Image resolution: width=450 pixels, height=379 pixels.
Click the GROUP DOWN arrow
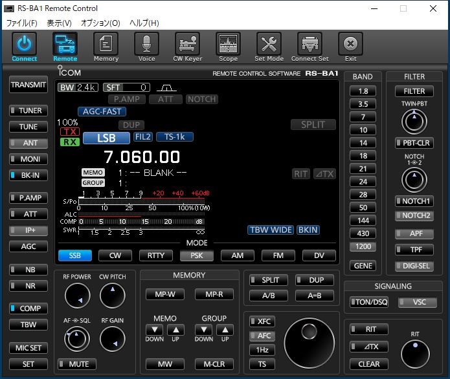point(204,330)
